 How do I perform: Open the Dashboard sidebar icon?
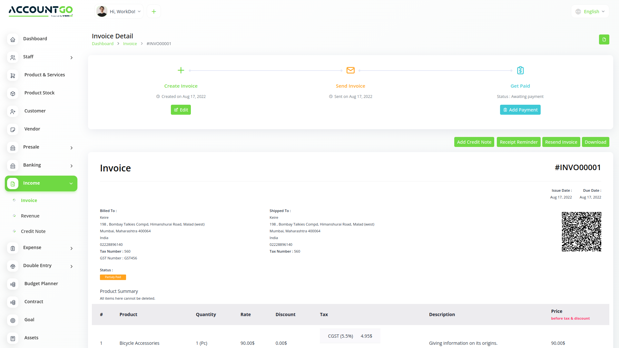[x=13, y=39]
